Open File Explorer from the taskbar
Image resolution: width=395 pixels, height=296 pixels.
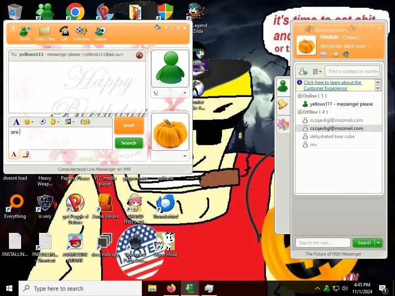152,288
